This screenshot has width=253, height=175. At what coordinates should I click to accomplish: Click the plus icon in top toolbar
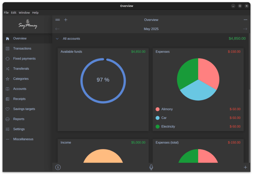tap(66, 20)
